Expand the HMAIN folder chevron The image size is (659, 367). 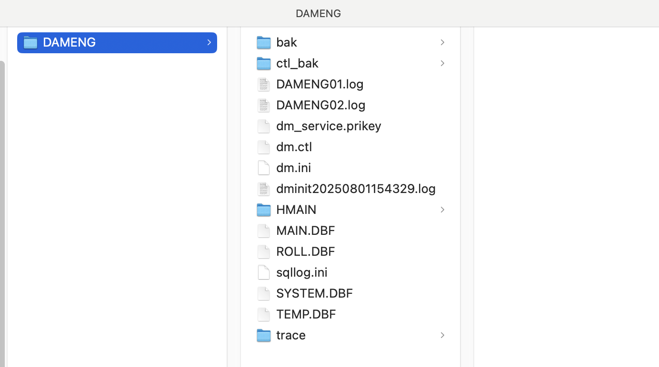(x=442, y=210)
